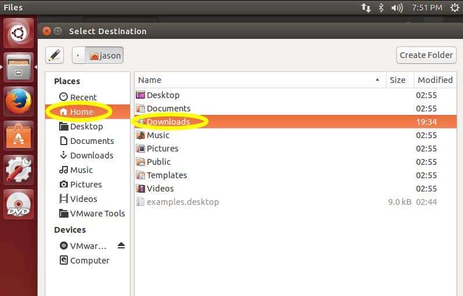Click the jason path bar button
Viewport: 463px width, 296px height.
[104, 55]
